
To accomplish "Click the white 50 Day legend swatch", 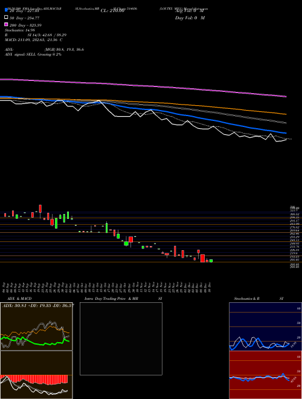I will [6, 18].
